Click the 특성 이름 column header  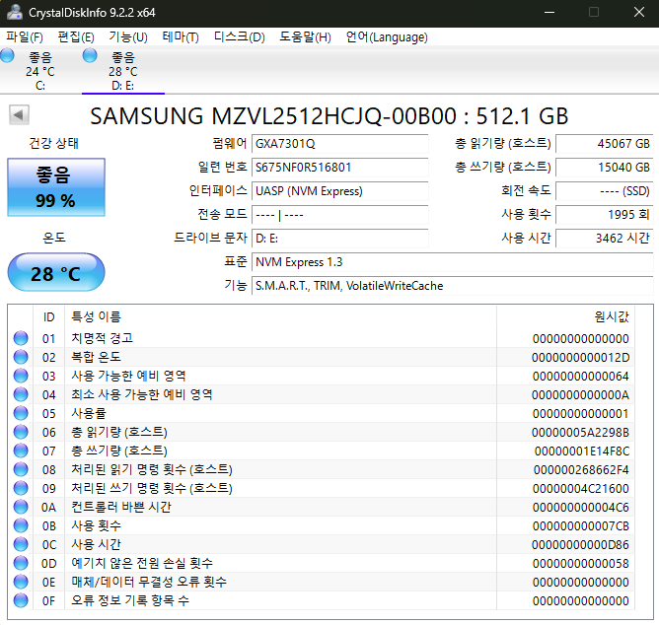tap(280, 316)
